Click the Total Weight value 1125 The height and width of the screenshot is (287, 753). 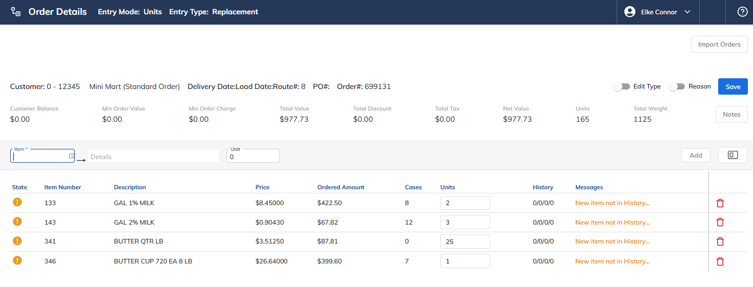642,119
